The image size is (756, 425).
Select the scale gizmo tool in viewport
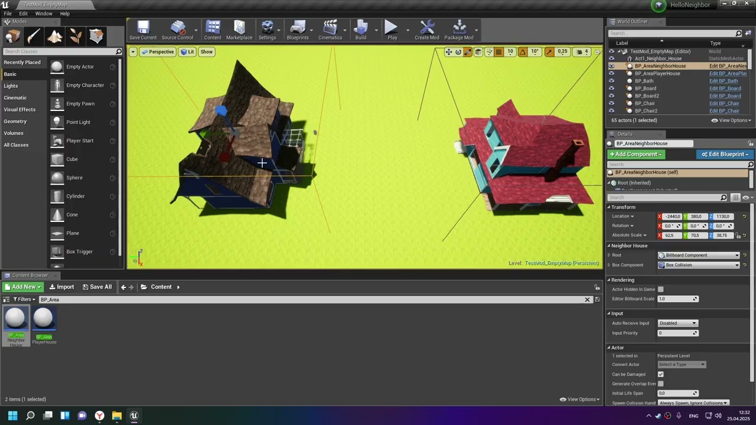[x=468, y=52]
